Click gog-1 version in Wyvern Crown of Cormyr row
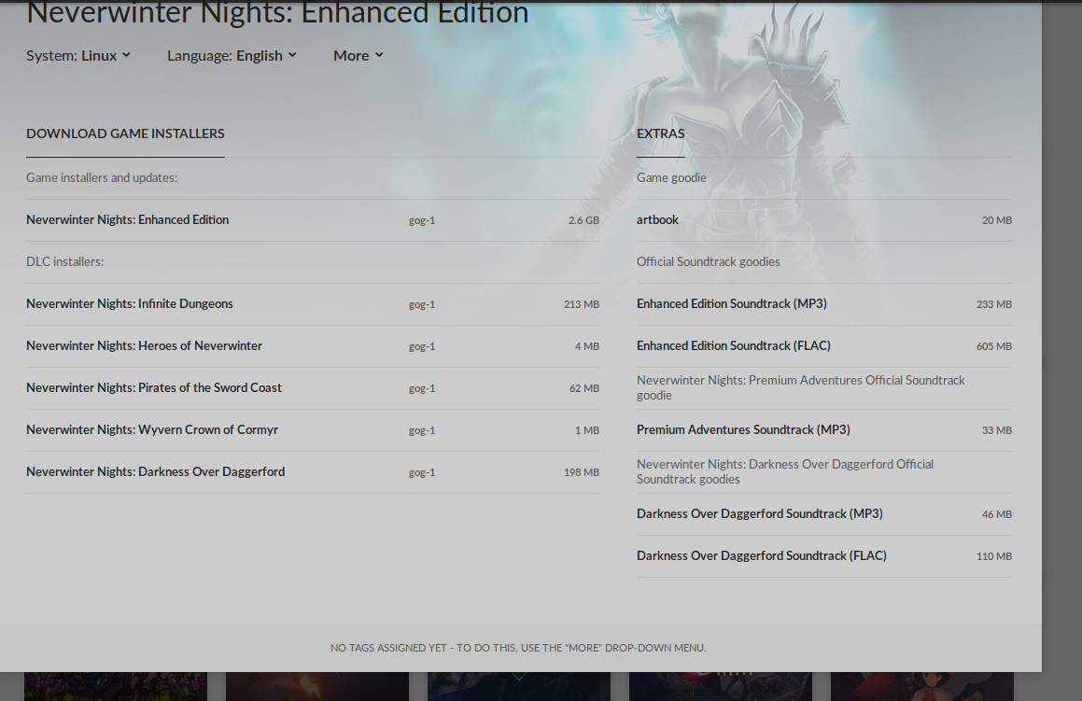This screenshot has height=701, width=1082. click(422, 431)
